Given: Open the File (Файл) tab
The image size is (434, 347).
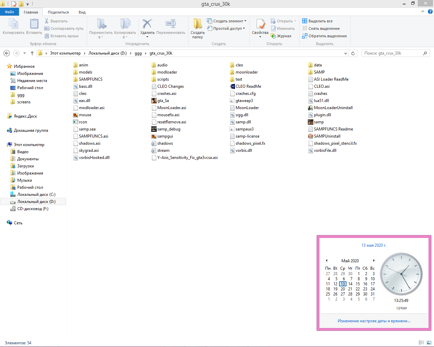Looking at the screenshot, I should point(9,12).
